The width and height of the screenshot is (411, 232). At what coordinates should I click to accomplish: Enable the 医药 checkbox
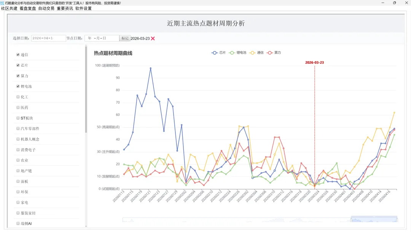tap(18, 107)
